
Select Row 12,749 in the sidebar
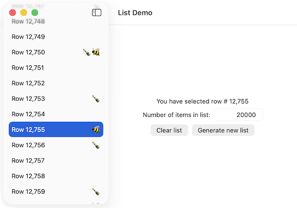[28, 37]
